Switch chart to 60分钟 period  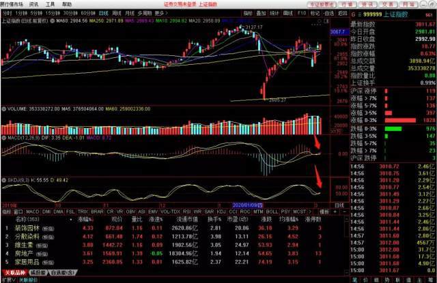(88, 13)
